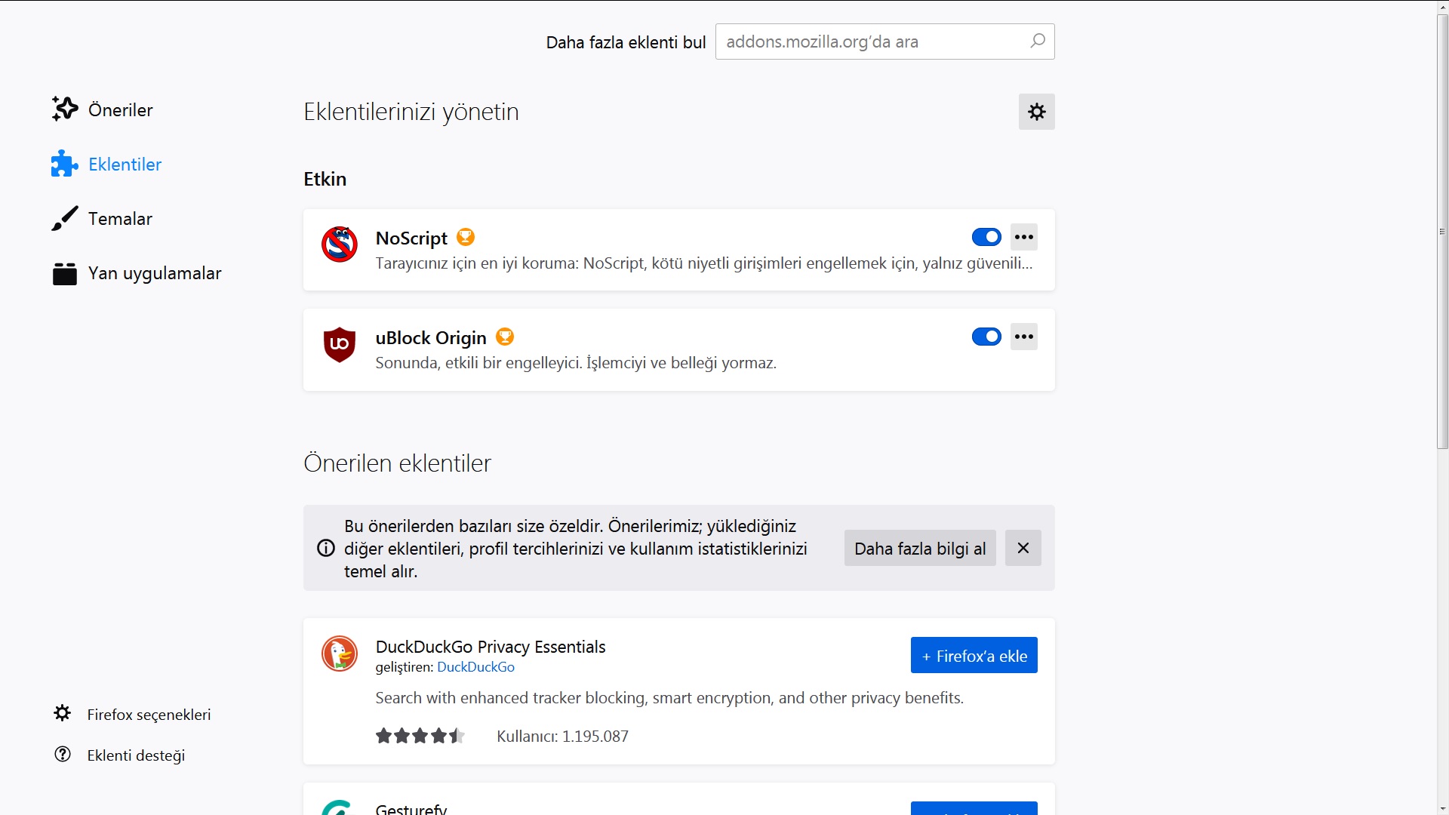Dismiss the recommendation notice with X
The image size is (1449, 815).
click(x=1023, y=548)
